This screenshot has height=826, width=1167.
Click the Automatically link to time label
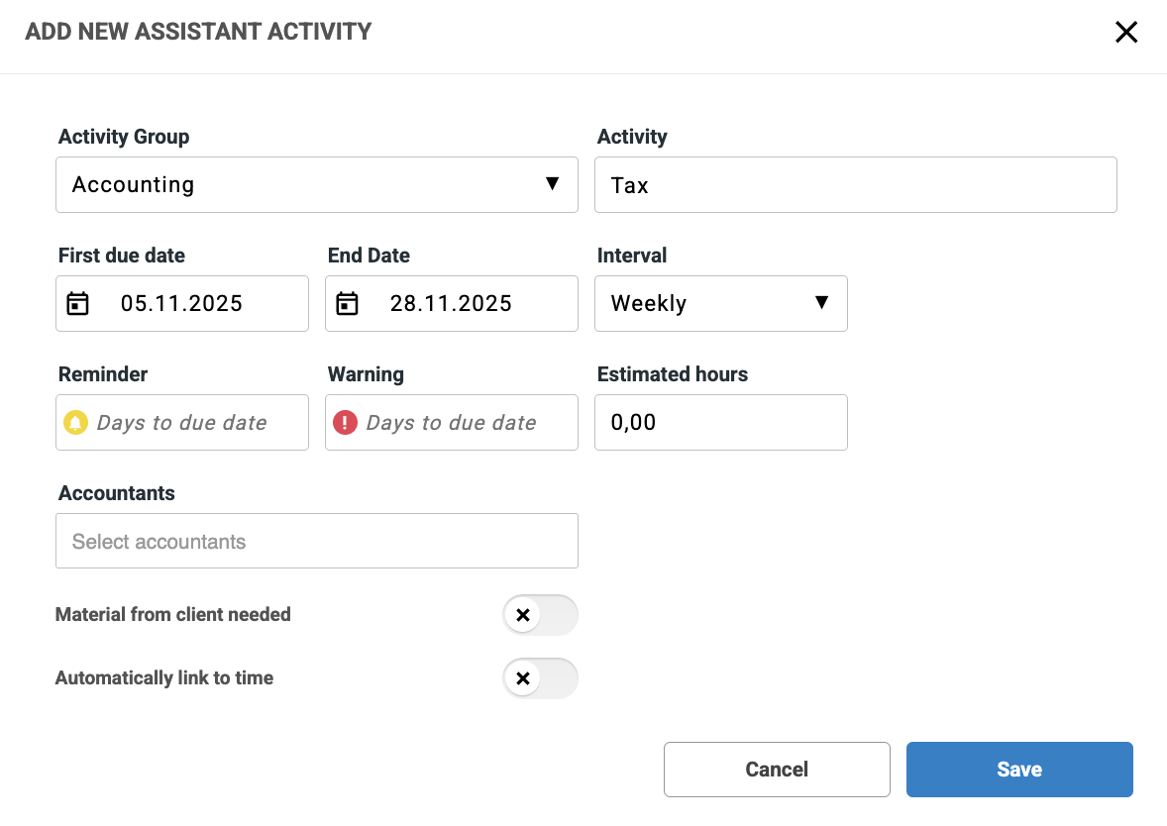pyautogui.click(x=164, y=678)
